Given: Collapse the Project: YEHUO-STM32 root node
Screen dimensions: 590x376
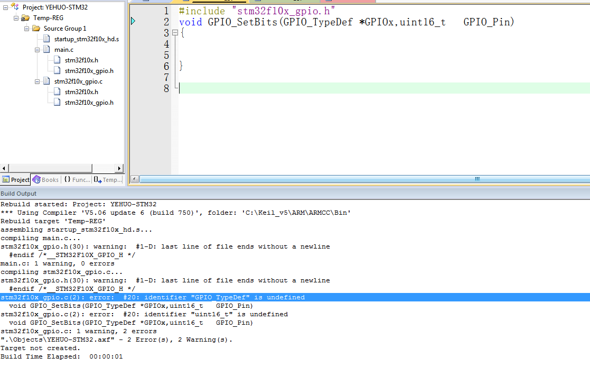Looking at the screenshot, I should [x=5, y=7].
